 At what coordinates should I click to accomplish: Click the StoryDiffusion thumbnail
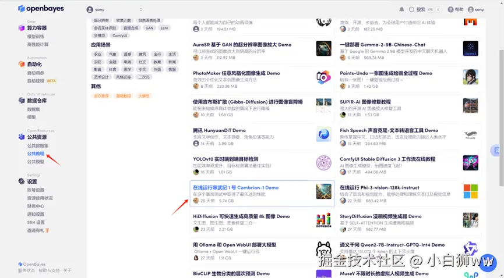(471, 220)
